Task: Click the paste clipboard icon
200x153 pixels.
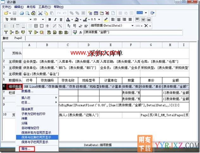Action: click(x=52, y=13)
